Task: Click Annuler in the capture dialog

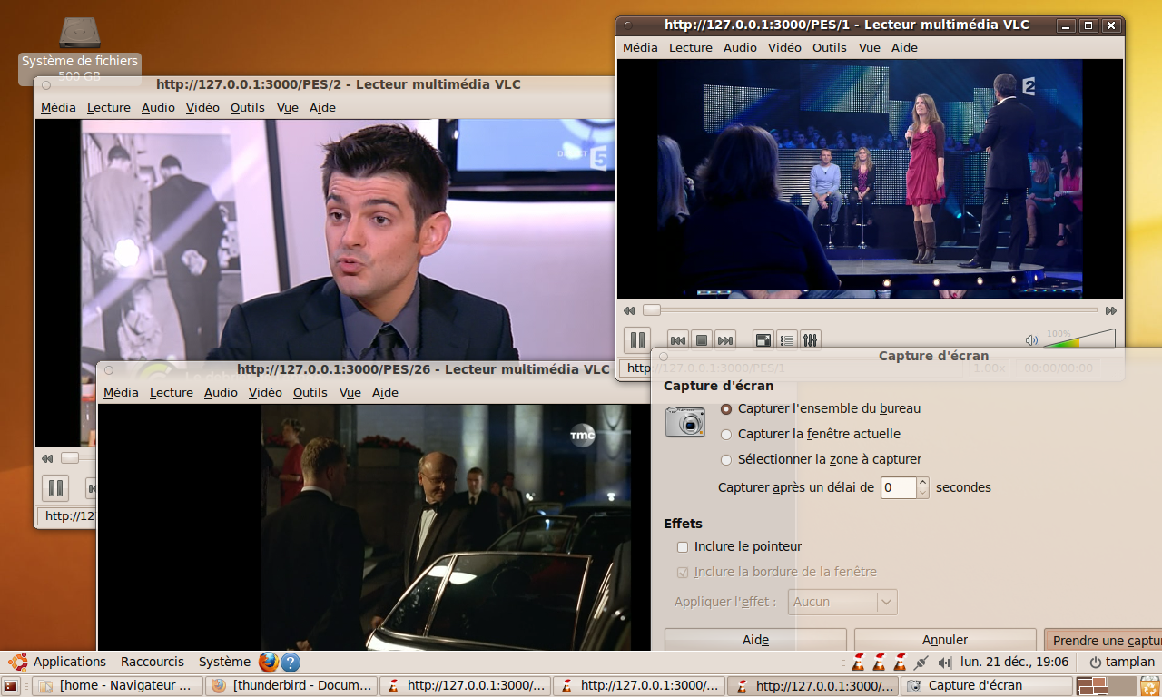Action: tap(945, 640)
